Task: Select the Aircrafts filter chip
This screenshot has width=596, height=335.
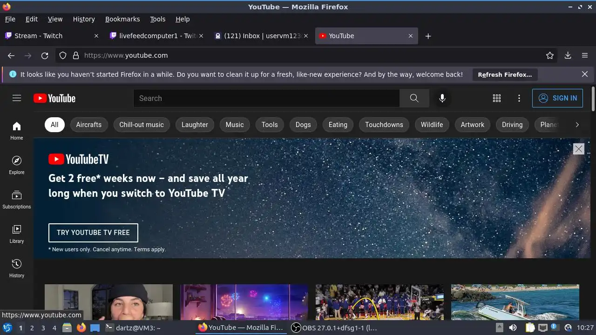Action: pos(88,125)
